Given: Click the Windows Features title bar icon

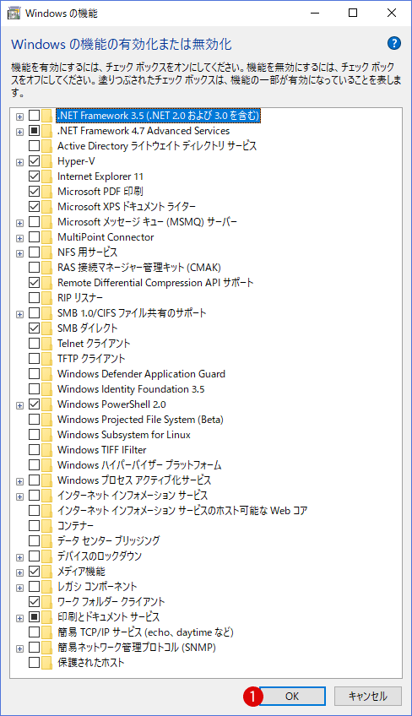Looking at the screenshot, I should click(14, 13).
